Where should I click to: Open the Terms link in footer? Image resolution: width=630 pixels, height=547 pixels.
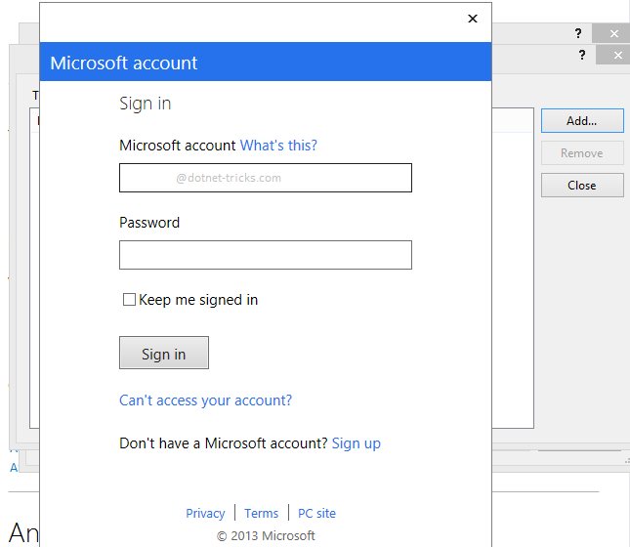click(x=261, y=513)
